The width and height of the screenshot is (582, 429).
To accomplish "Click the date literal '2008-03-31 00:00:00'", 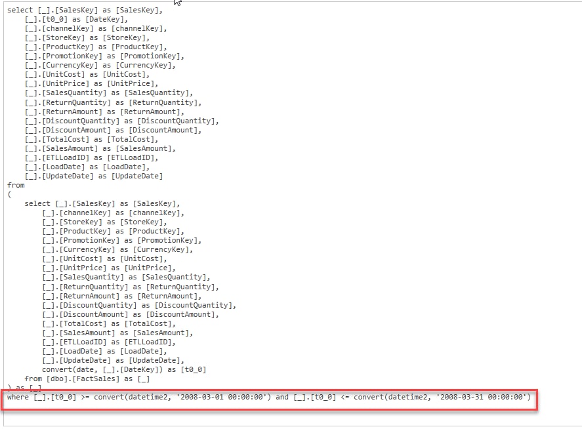I will (x=482, y=397).
